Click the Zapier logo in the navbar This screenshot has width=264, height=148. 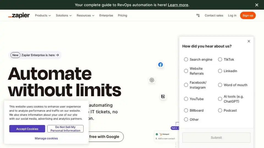19,16
